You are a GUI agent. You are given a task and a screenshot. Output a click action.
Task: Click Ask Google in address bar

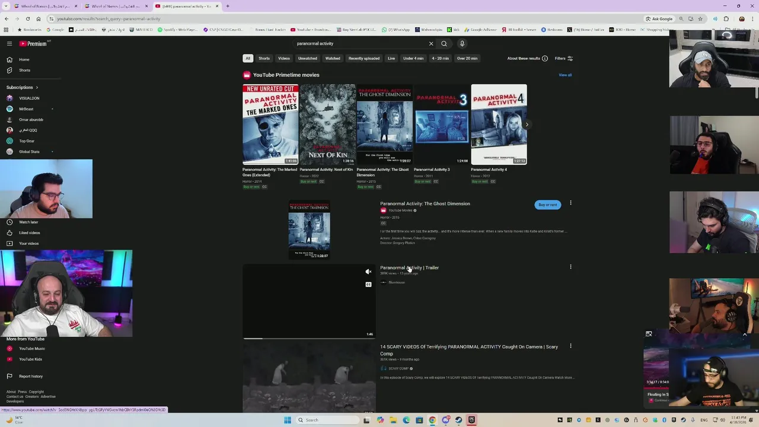point(659,18)
